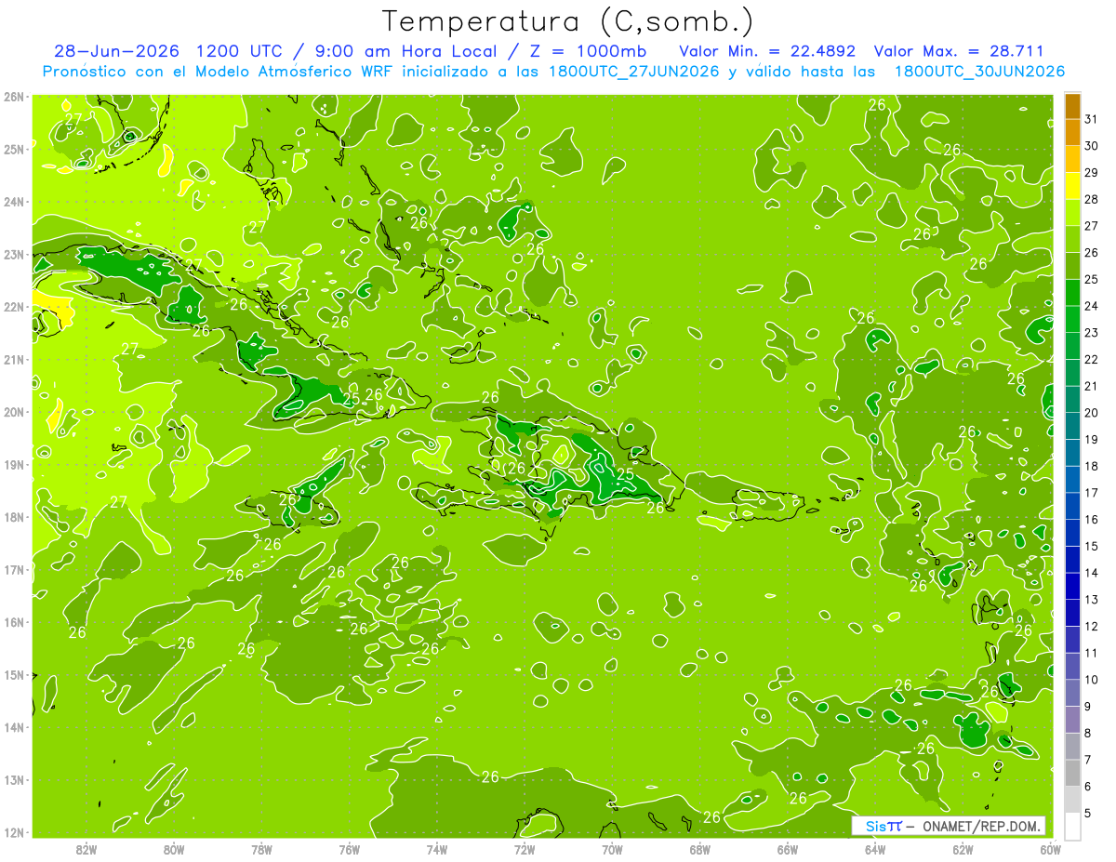Click the longitude label 66W
The width and height of the screenshot is (1116, 862).
coord(787,849)
